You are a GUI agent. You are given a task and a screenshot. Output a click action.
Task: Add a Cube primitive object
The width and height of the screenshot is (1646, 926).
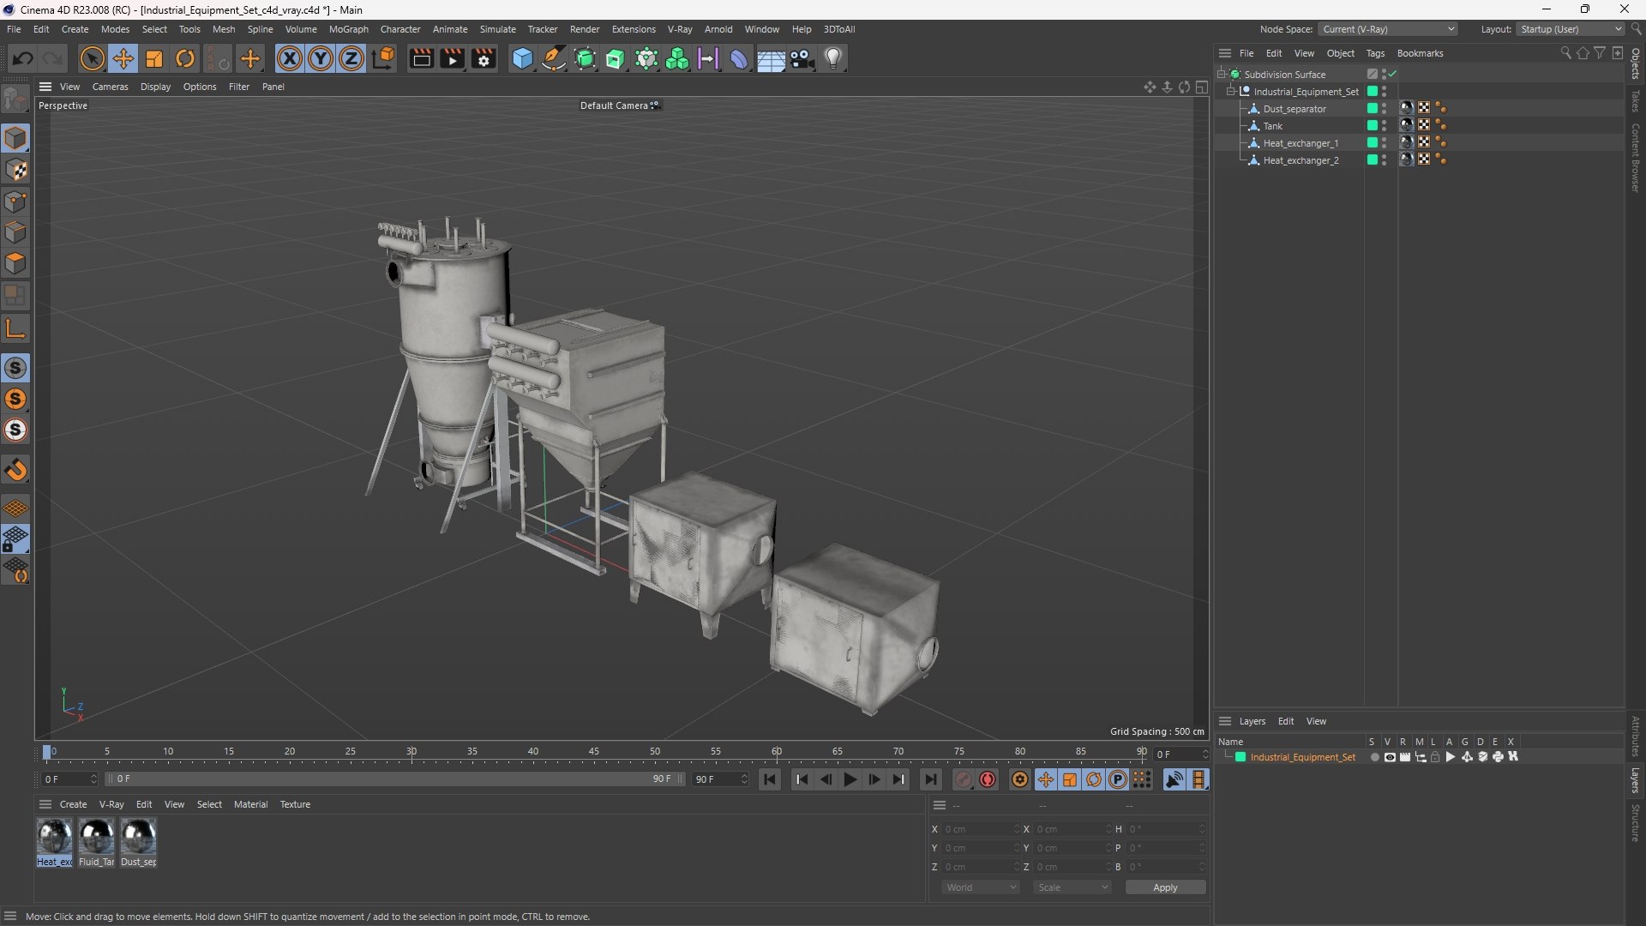click(522, 58)
